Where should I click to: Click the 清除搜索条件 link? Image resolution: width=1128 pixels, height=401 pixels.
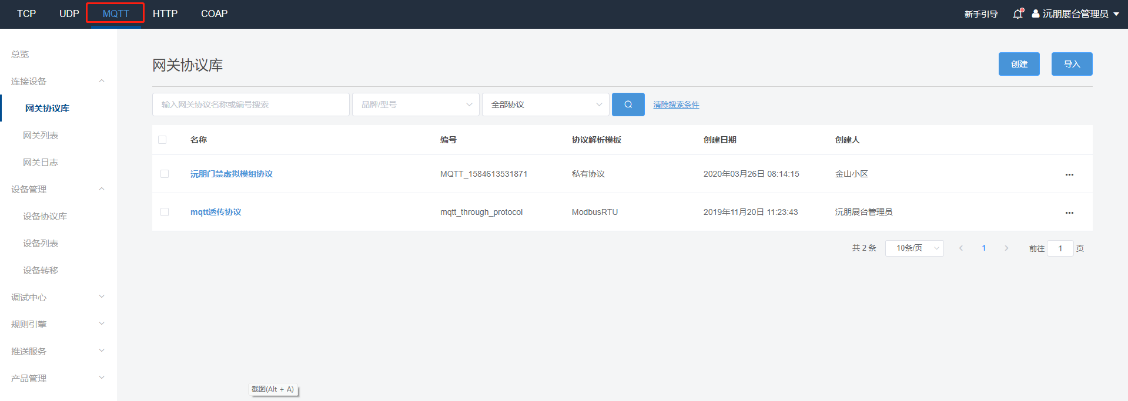coord(676,105)
